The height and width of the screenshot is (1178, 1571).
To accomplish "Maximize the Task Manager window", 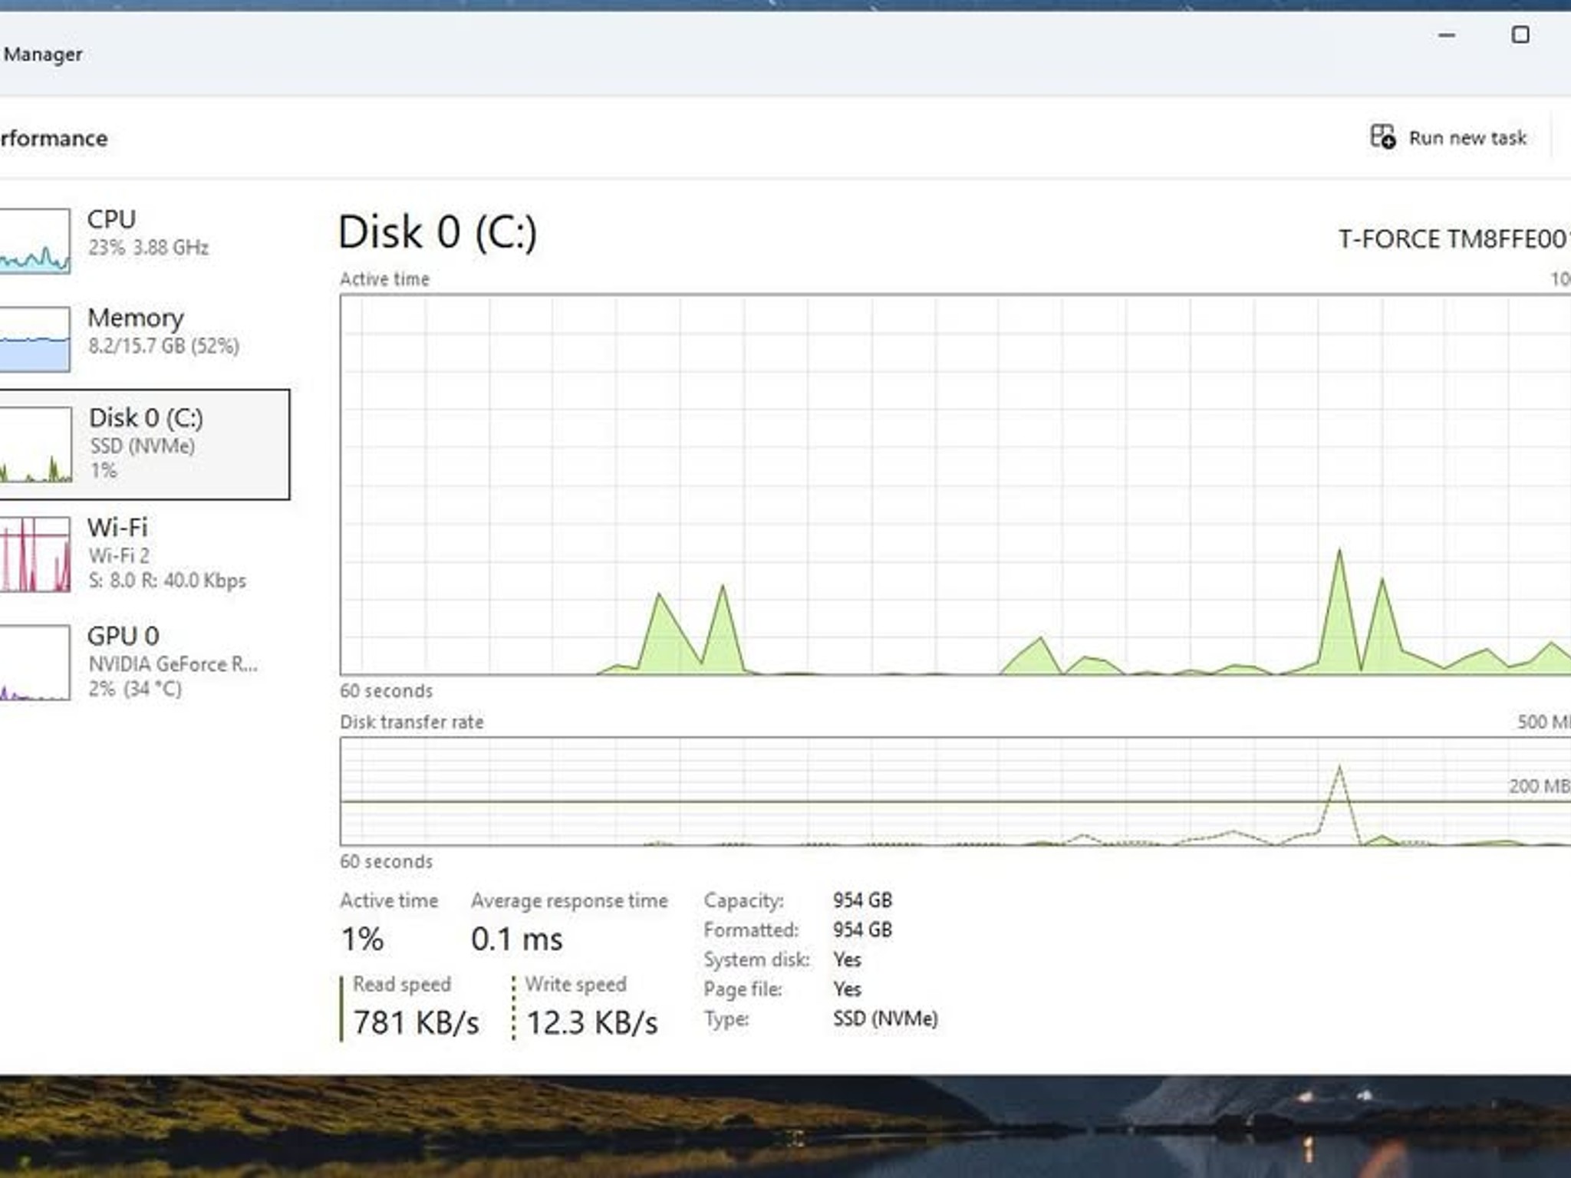I will pyautogui.click(x=1520, y=35).
